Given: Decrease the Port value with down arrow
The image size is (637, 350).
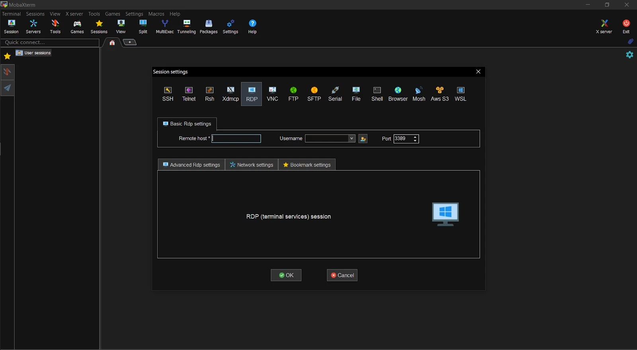Looking at the screenshot, I should click(415, 141).
